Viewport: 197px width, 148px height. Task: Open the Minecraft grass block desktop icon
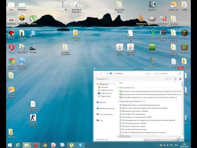pyautogui.click(x=185, y=34)
